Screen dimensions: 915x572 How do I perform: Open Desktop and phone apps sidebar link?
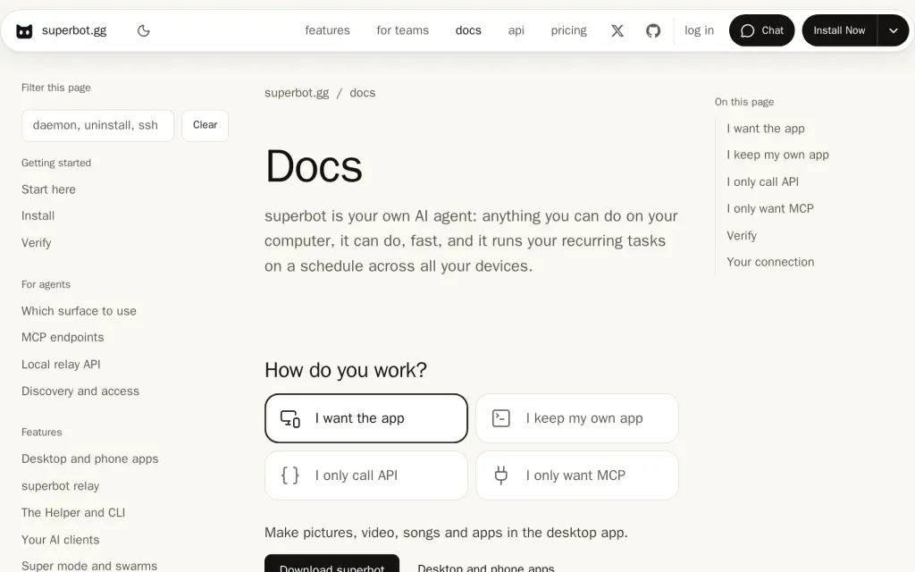(x=90, y=458)
